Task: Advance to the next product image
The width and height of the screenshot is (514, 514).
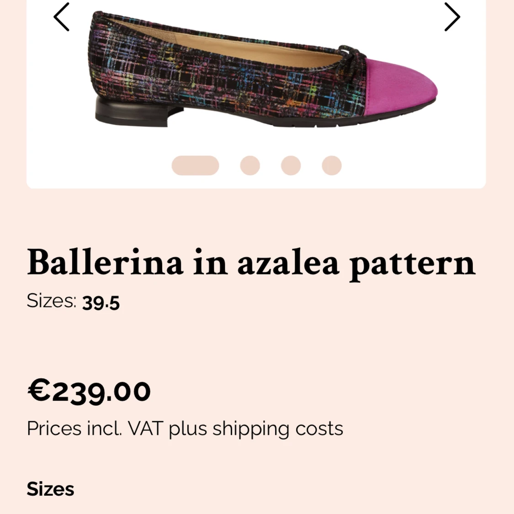Action: pyautogui.click(x=452, y=17)
